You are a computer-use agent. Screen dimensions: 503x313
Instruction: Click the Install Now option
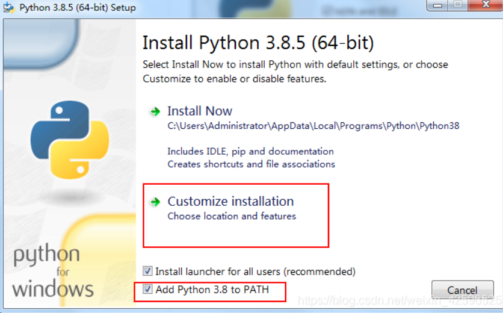click(x=200, y=111)
